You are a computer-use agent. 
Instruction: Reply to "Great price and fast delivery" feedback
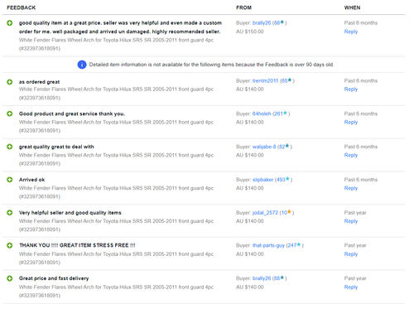click(x=351, y=287)
